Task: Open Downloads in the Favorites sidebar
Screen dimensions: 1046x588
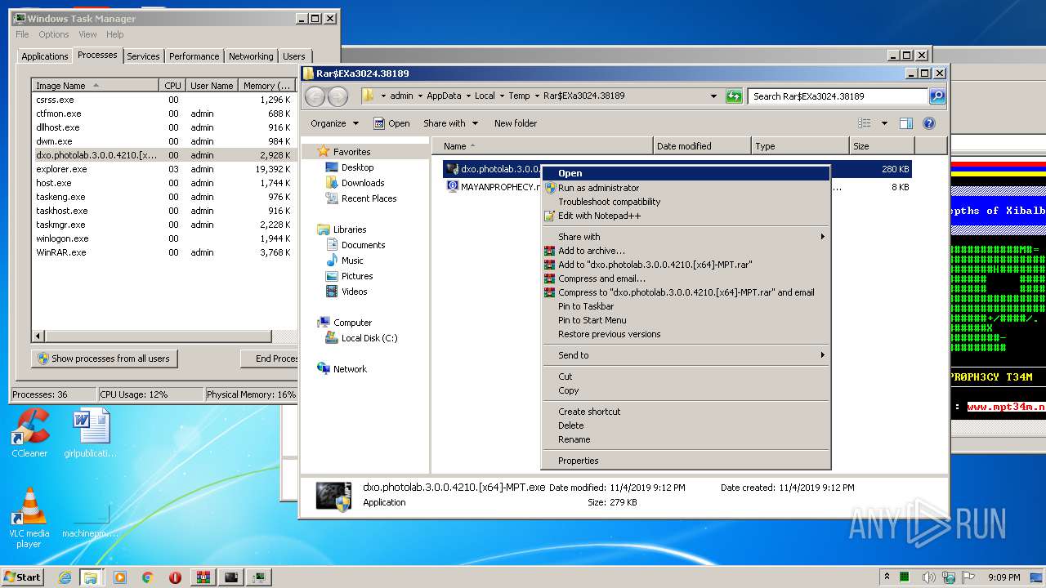Action: coord(363,183)
